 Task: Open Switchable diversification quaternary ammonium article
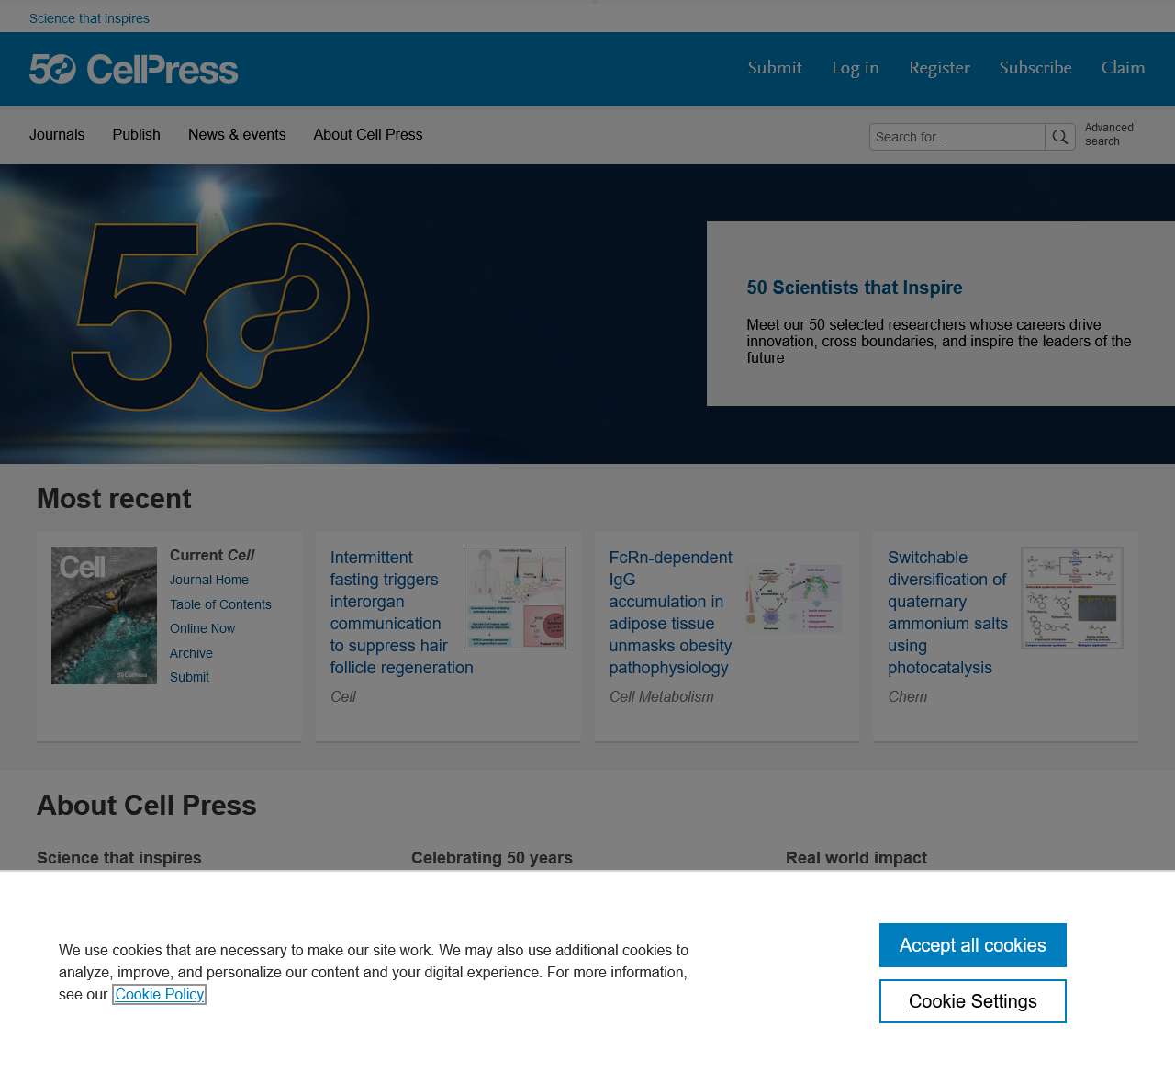pyautogui.click(x=947, y=613)
